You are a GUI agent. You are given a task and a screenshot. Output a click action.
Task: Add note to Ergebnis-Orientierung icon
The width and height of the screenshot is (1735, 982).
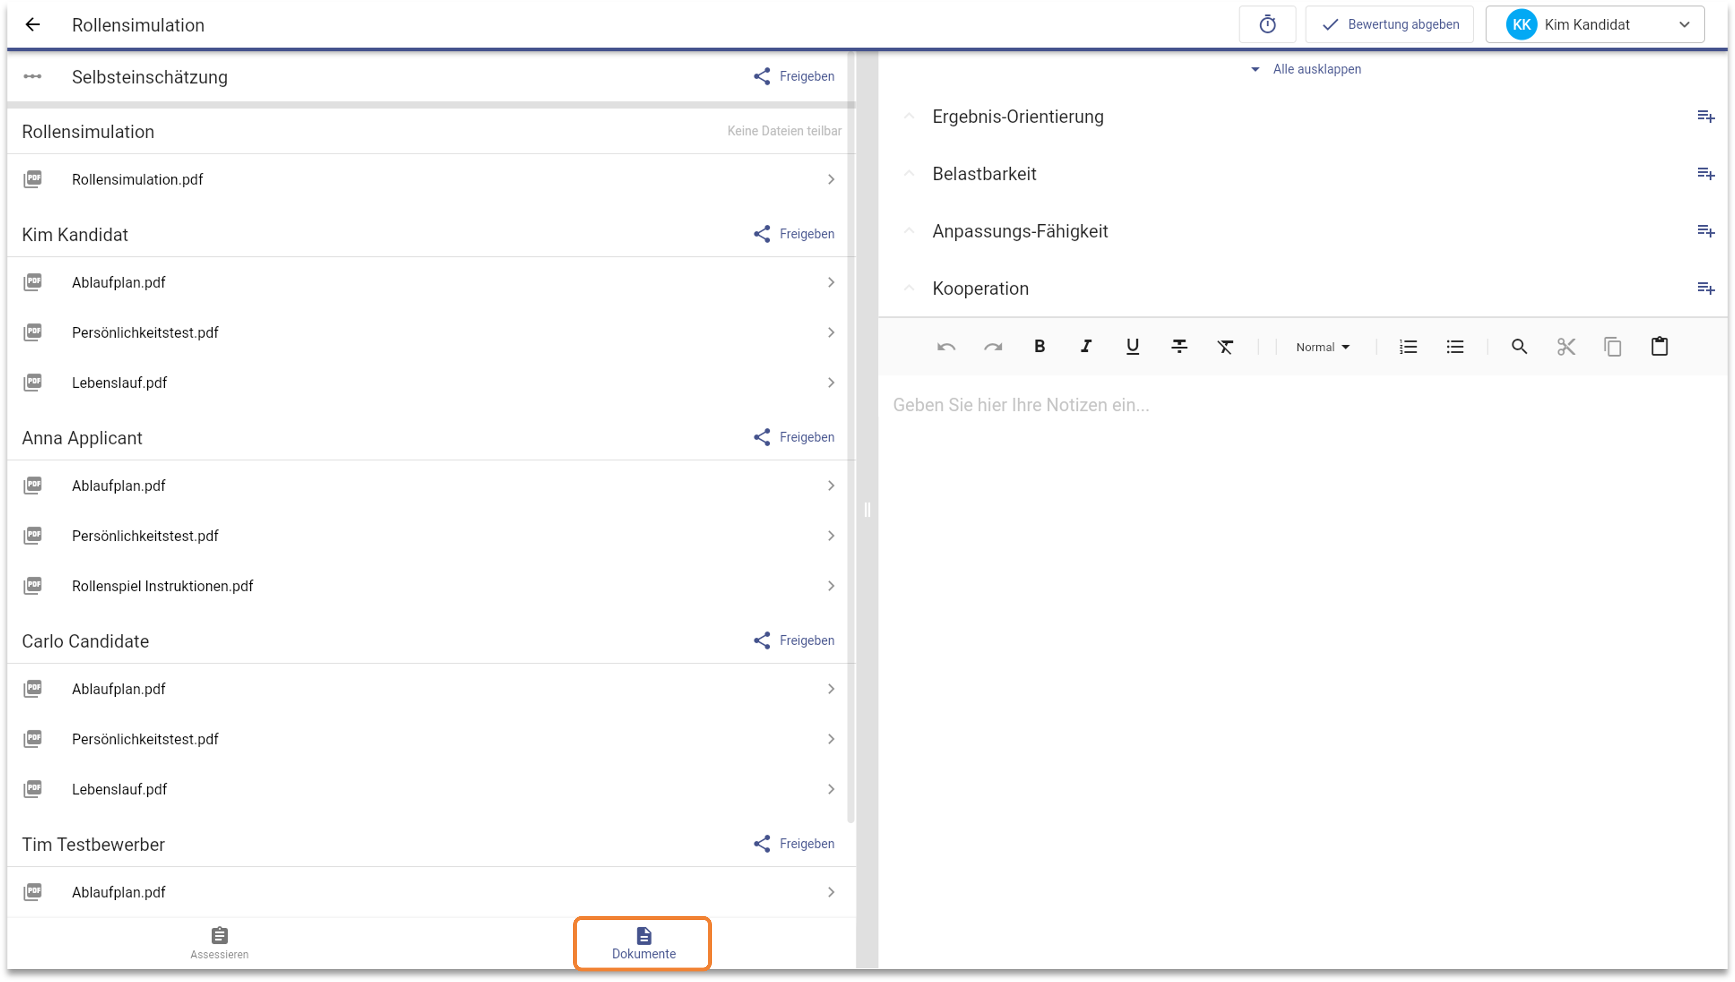point(1705,117)
